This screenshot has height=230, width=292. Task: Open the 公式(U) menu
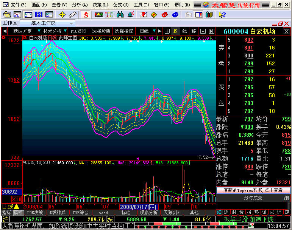pos(121,5)
